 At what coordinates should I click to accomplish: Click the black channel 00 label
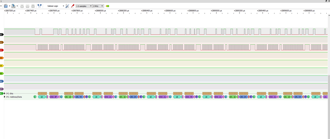point(2,34)
